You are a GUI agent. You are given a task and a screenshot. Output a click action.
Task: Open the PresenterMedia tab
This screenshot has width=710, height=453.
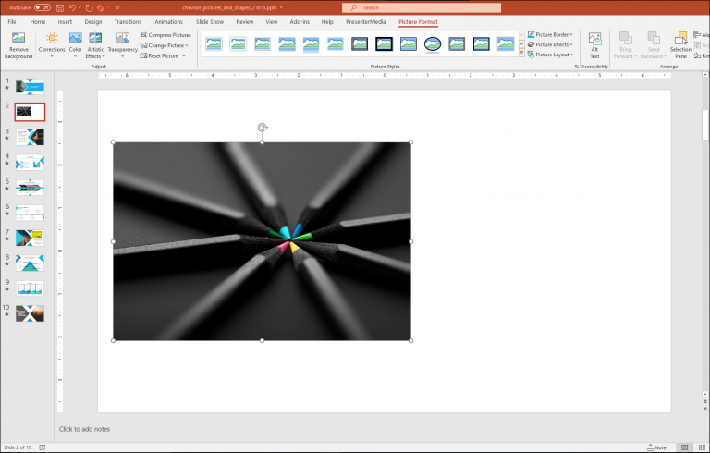[x=366, y=22]
